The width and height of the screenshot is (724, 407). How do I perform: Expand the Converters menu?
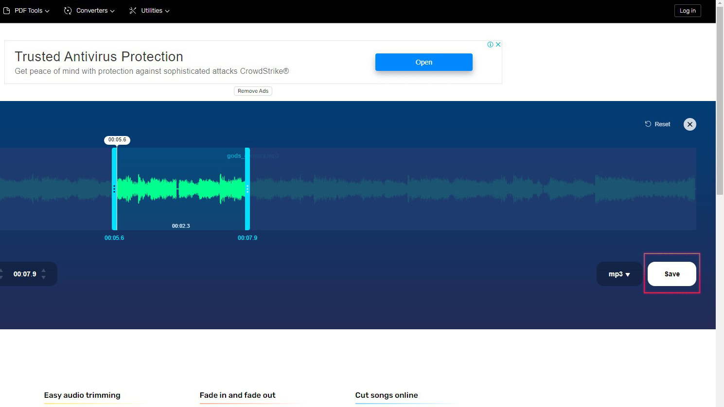[x=89, y=11]
